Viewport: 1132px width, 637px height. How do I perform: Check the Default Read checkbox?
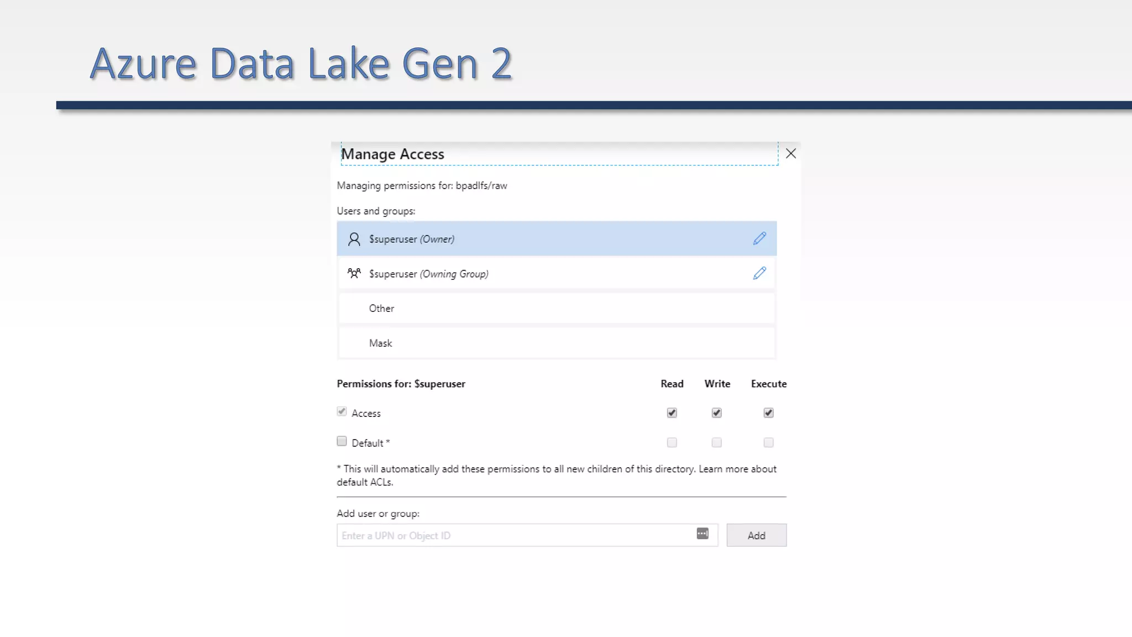tap(672, 442)
